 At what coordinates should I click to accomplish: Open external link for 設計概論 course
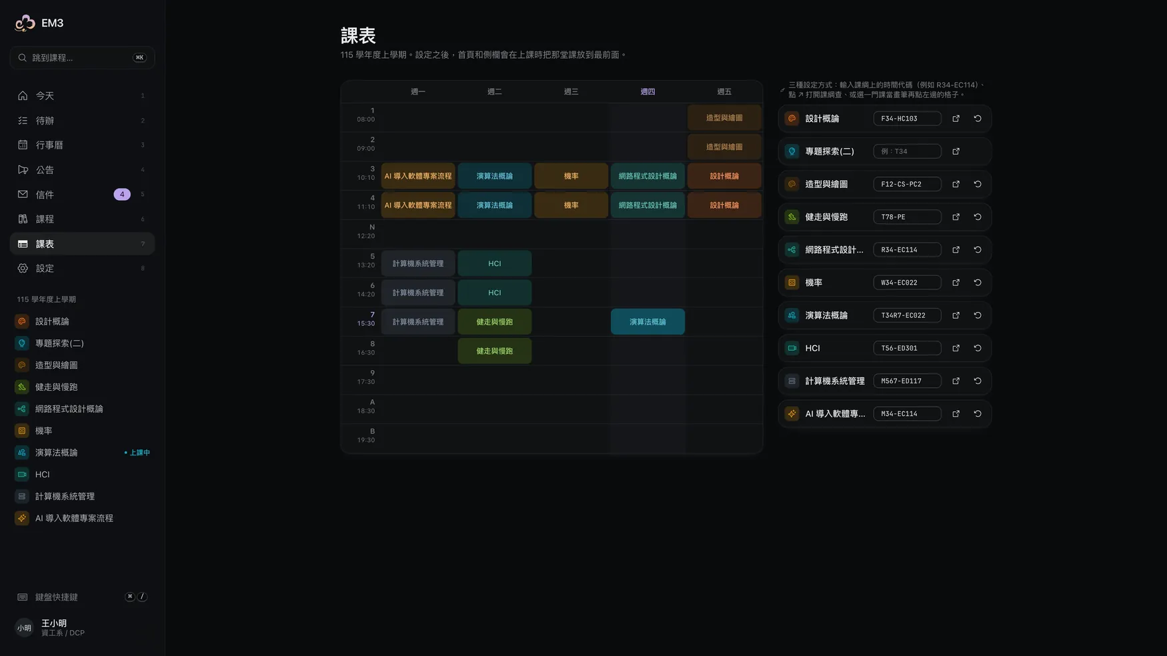956,119
